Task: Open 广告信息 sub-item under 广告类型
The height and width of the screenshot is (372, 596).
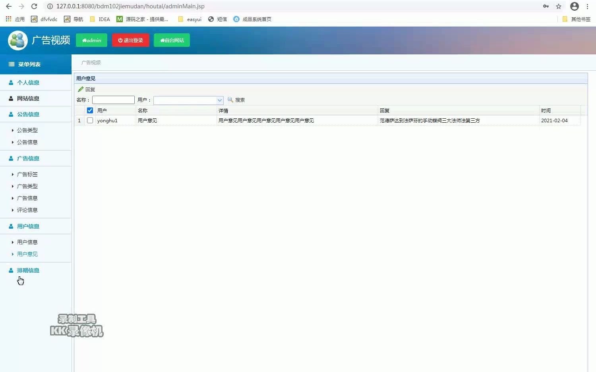Action: point(27,198)
